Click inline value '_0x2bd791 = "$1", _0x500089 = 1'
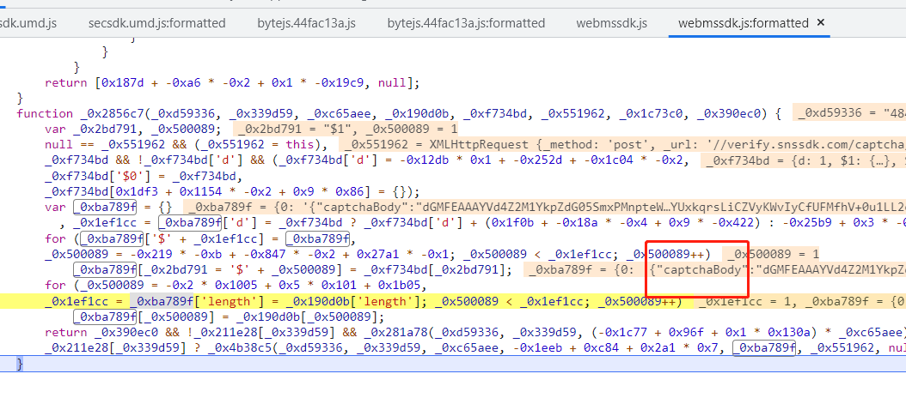The height and width of the screenshot is (398, 906). click(x=346, y=130)
